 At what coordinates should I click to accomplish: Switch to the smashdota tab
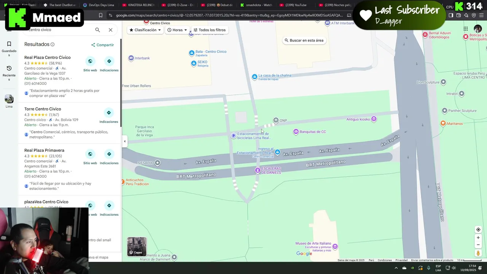tap(256, 5)
